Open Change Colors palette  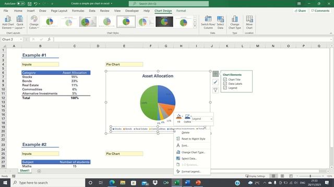tap(34, 22)
